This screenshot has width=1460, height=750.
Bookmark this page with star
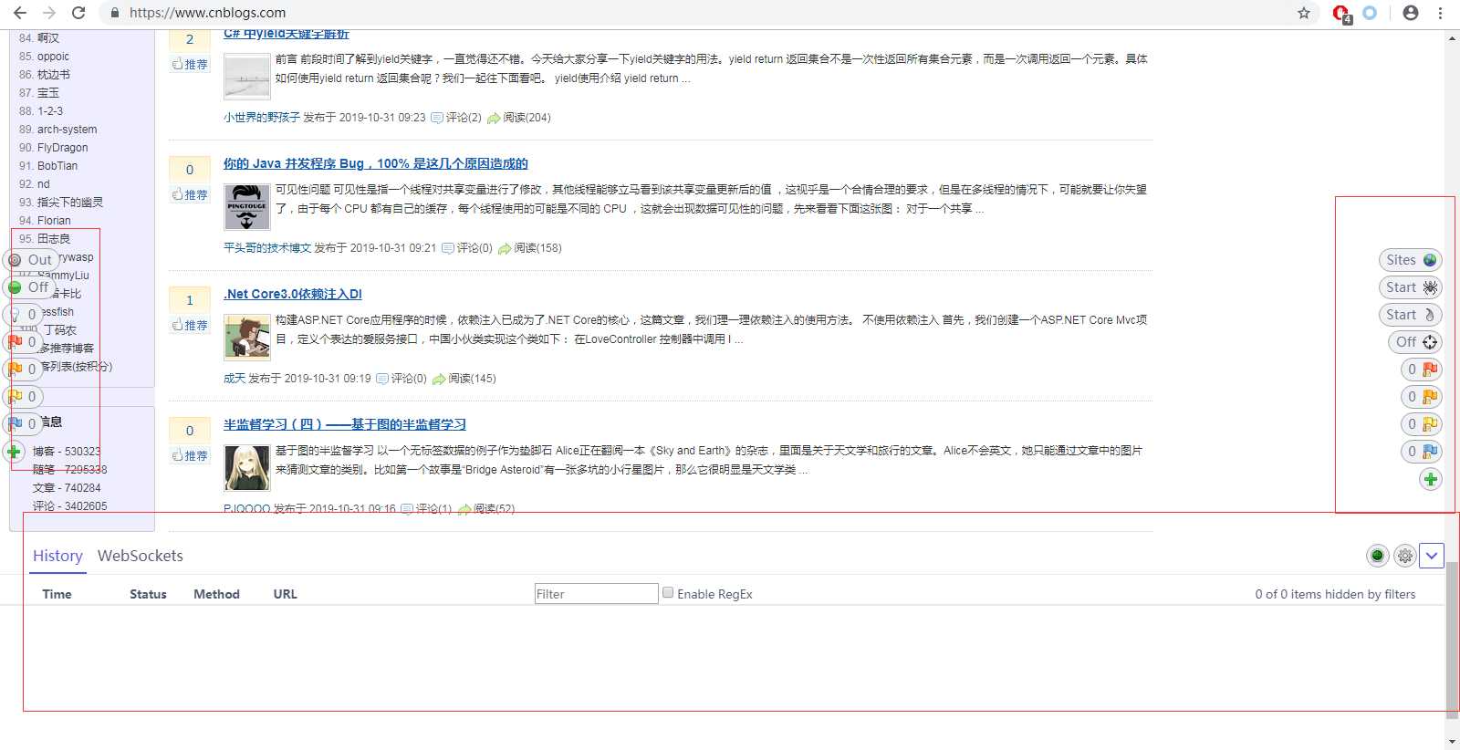pos(1304,13)
